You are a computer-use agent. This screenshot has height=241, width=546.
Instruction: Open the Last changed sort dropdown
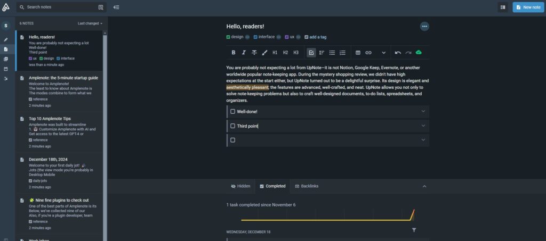(90, 23)
